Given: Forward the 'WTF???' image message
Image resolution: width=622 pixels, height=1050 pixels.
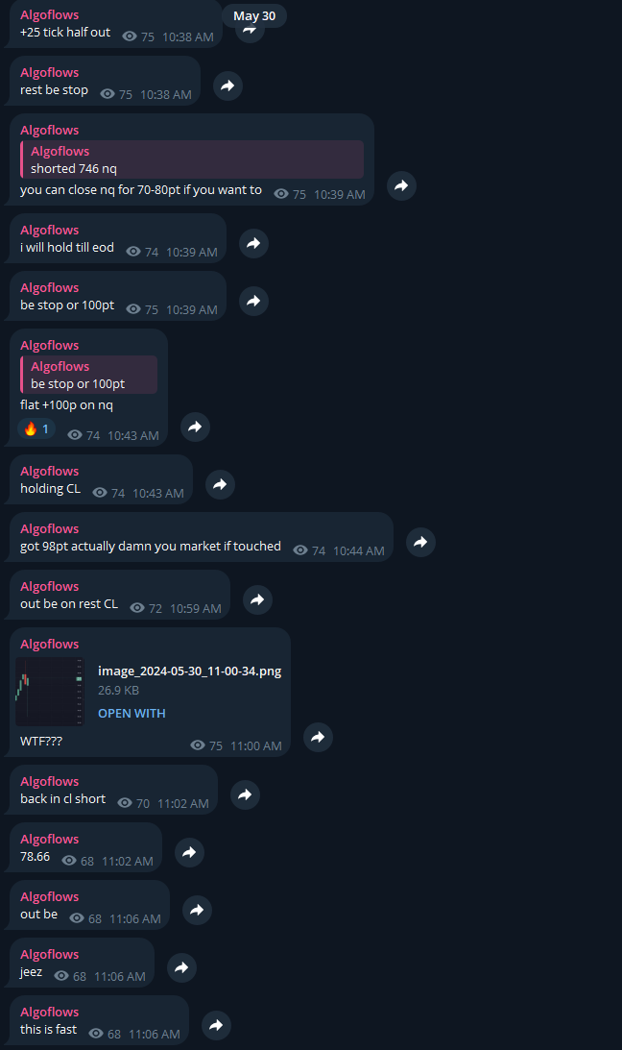Looking at the screenshot, I should tap(318, 737).
